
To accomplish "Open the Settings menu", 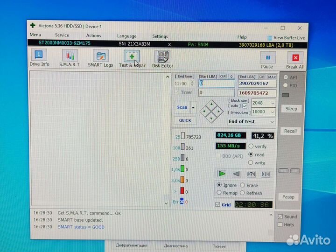I will point(160,36).
